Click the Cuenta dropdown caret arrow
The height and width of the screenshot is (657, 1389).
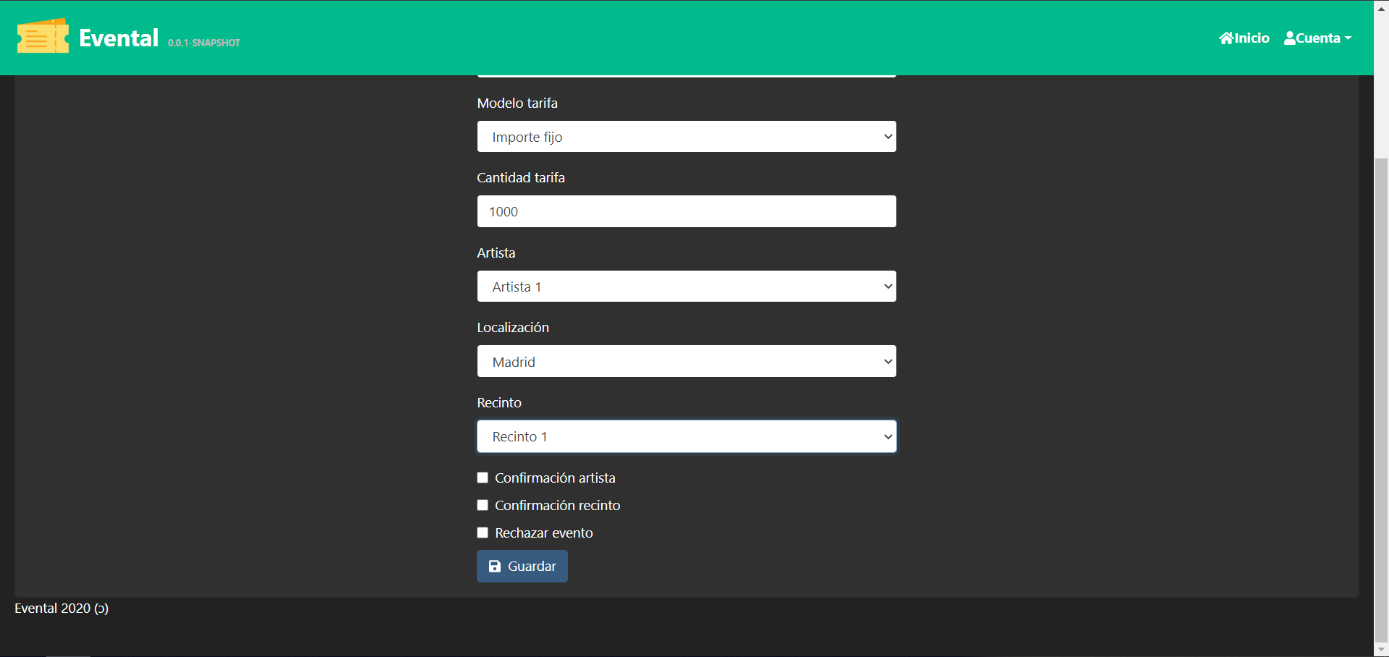1348,38
